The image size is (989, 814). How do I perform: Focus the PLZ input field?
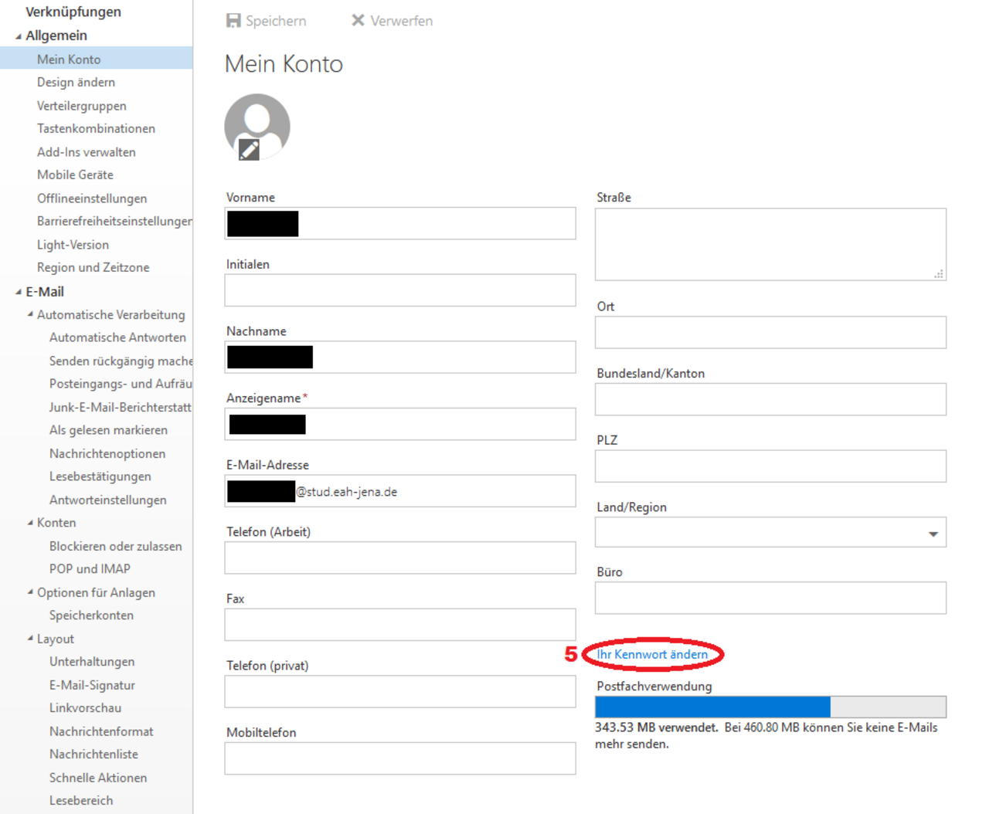click(770, 466)
